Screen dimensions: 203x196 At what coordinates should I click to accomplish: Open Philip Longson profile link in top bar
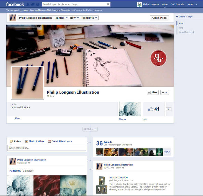pos(151,4)
